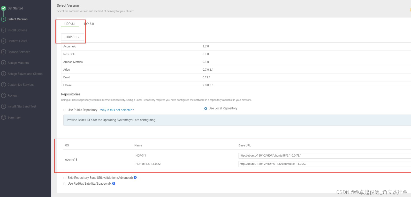411x197 pixels.
Task: Click the step 9 circle icon
Action: [x=4, y=106]
